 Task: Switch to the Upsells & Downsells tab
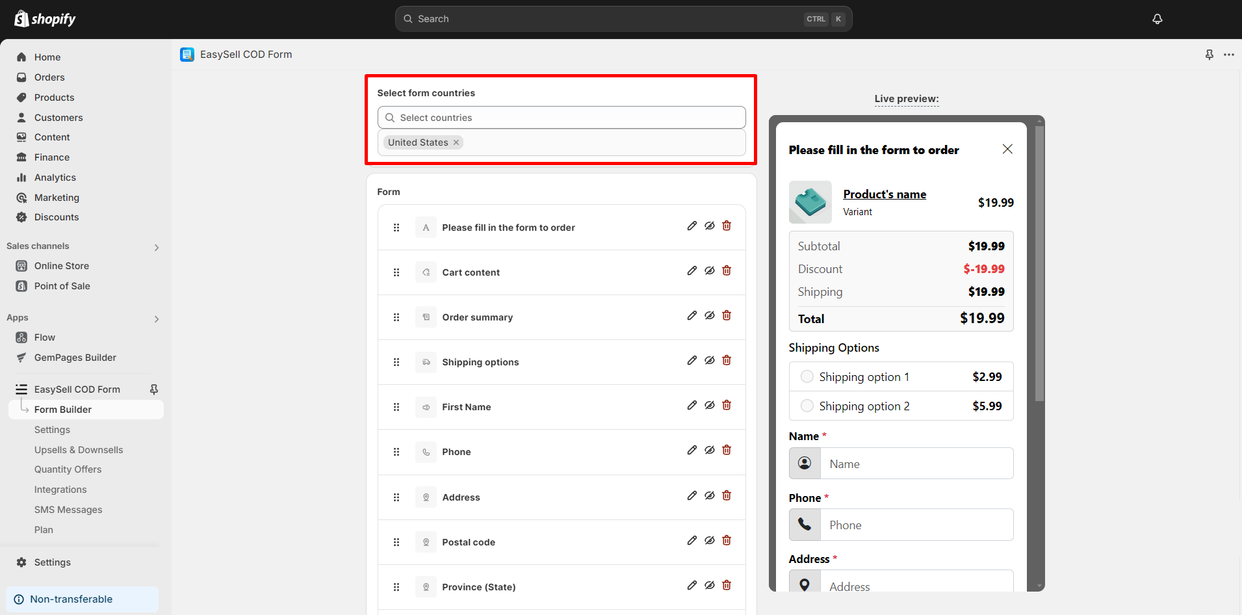click(x=79, y=449)
